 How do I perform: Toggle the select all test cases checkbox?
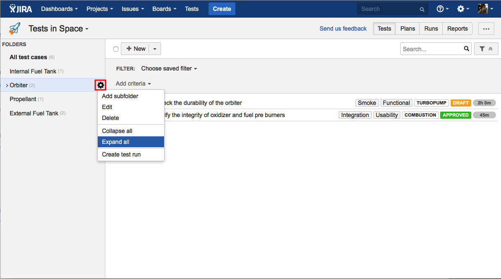pyautogui.click(x=116, y=49)
